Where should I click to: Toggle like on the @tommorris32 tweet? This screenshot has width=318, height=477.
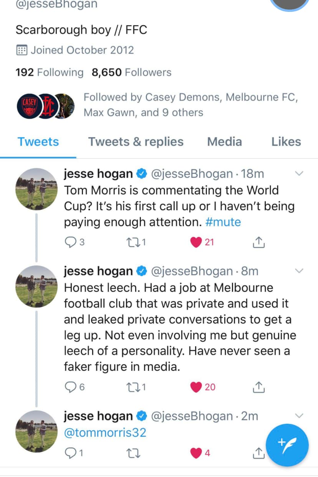(x=196, y=453)
